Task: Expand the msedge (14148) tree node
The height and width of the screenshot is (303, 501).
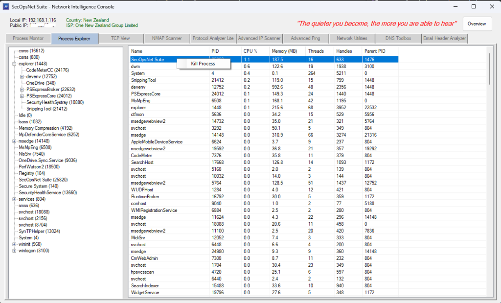Action: [x=15, y=141]
